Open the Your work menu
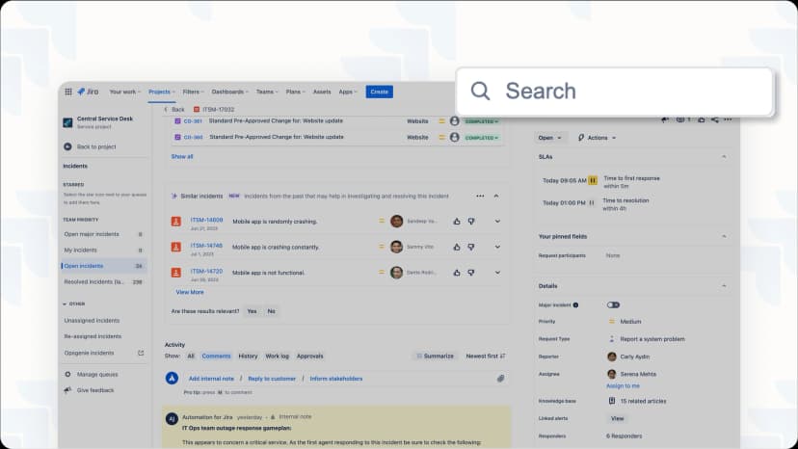Viewport: 798px width, 449px height. (x=124, y=92)
